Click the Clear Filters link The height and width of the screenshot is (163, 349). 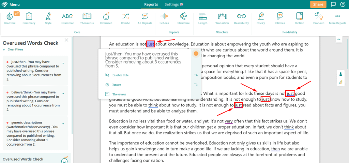[x=15, y=49]
